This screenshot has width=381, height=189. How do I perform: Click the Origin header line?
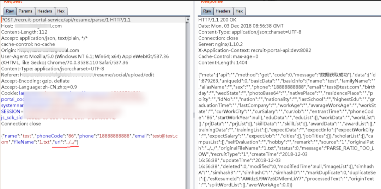click(x=40, y=50)
